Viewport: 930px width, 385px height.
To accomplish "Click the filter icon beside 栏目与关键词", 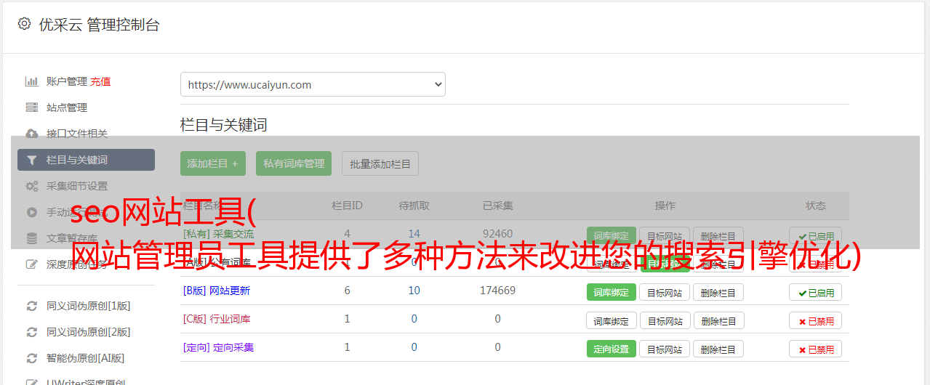I will pos(32,160).
